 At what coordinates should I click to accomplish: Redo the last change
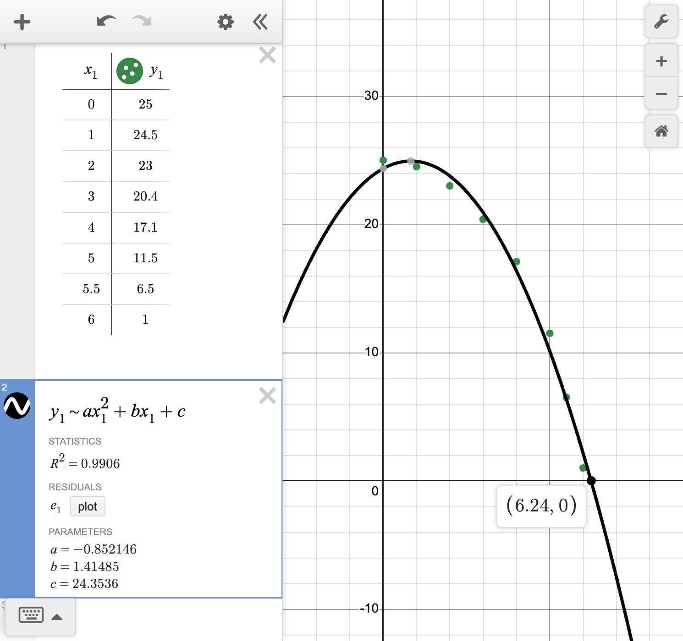click(141, 21)
